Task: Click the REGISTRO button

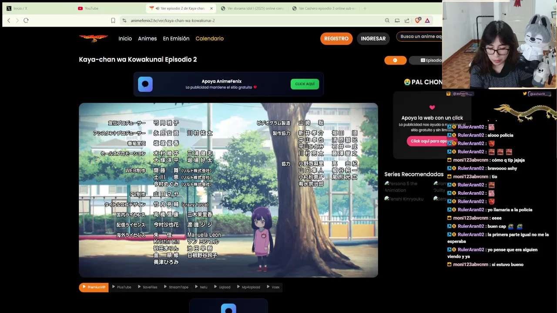Action: pyautogui.click(x=336, y=39)
